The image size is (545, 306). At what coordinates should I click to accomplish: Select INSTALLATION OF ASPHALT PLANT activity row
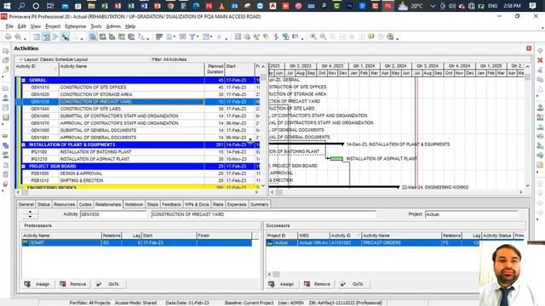pyautogui.click(x=137, y=159)
